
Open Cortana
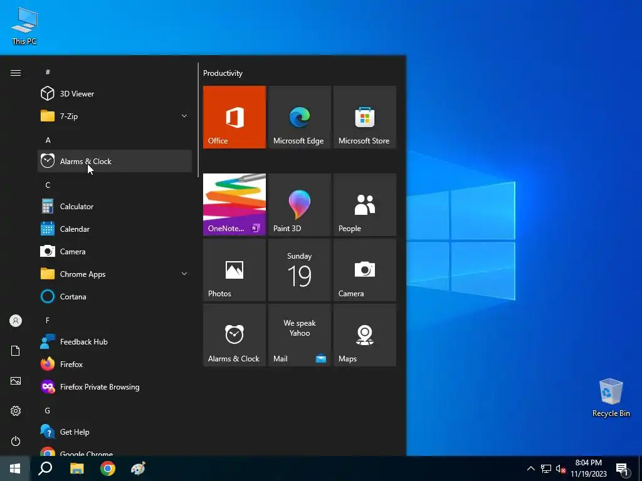click(115, 296)
